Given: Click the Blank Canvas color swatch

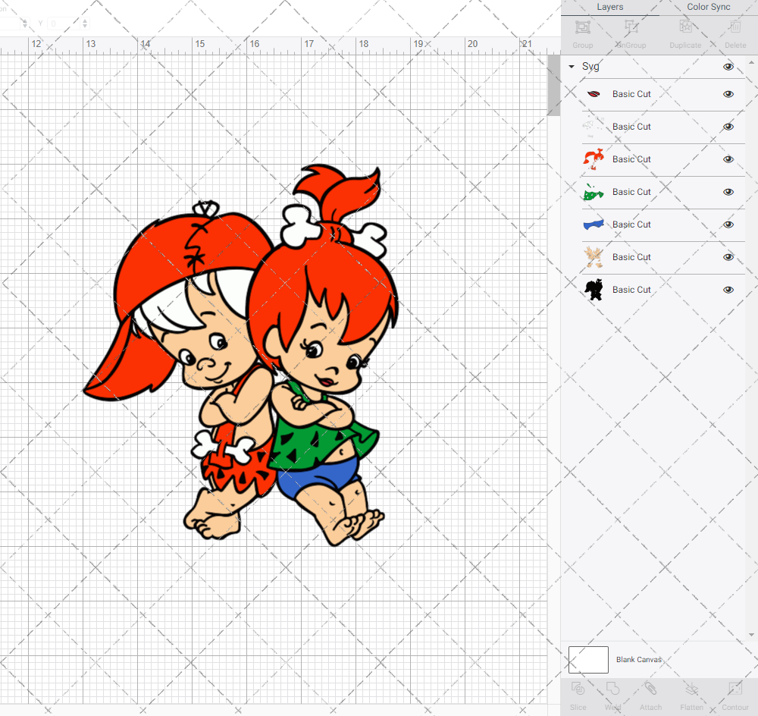Looking at the screenshot, I should pos(588,659).
